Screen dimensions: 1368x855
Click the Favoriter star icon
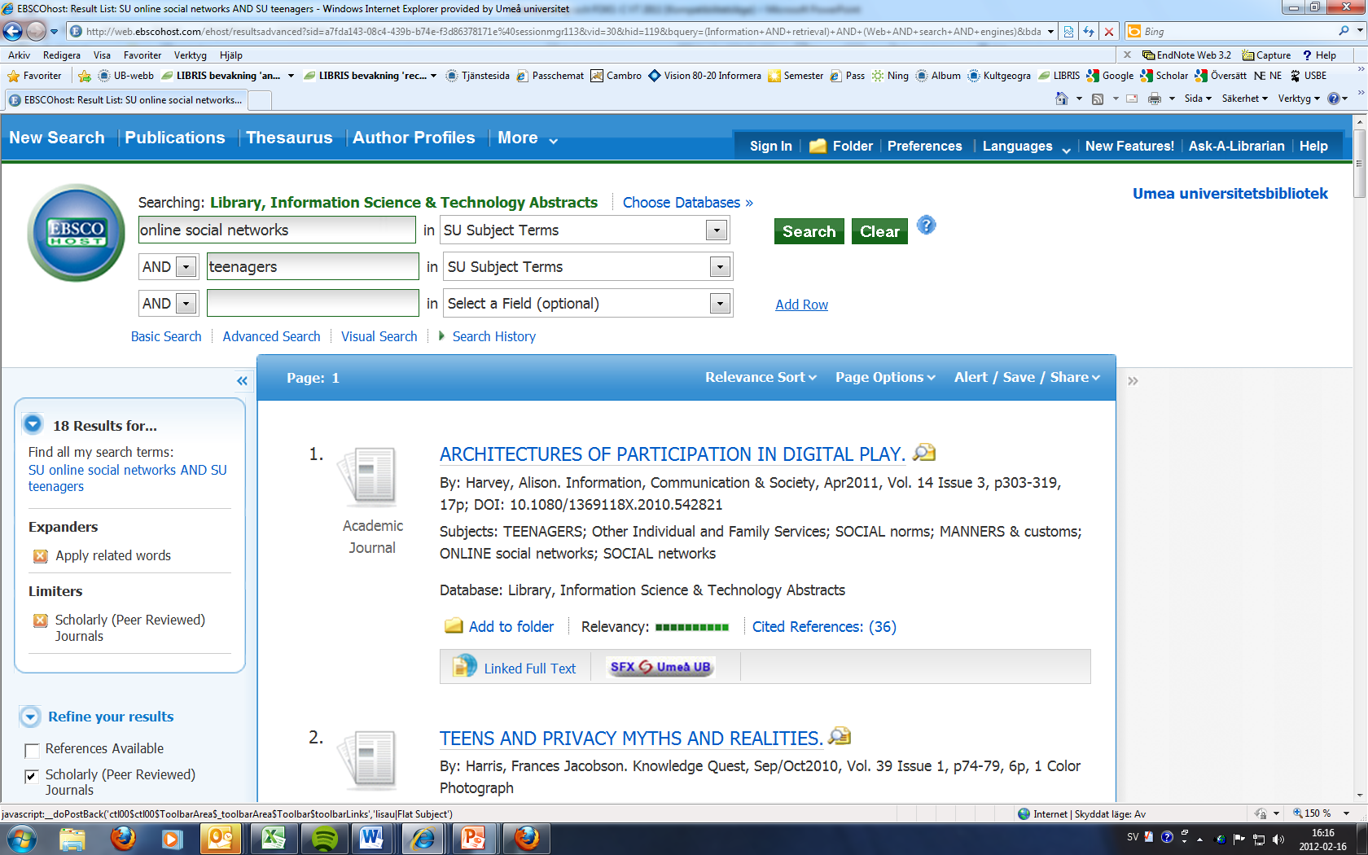[13, 76]
